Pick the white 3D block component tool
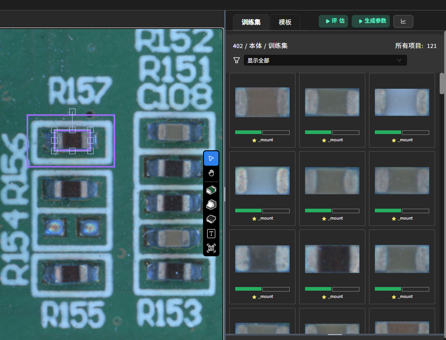The image size is (446, 340). (211, 204)
